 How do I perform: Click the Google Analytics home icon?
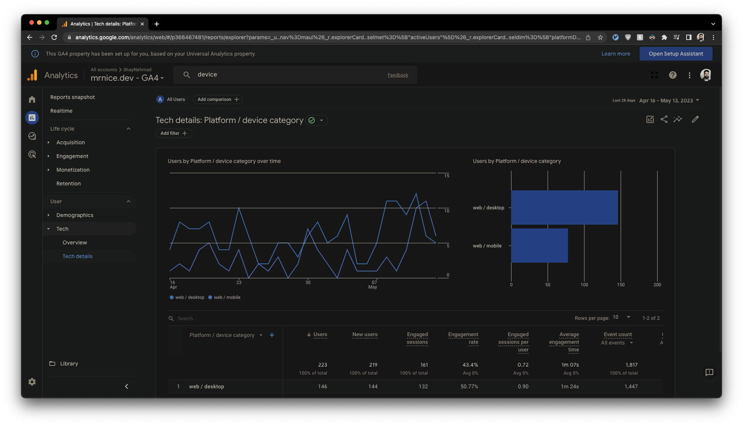32,100
